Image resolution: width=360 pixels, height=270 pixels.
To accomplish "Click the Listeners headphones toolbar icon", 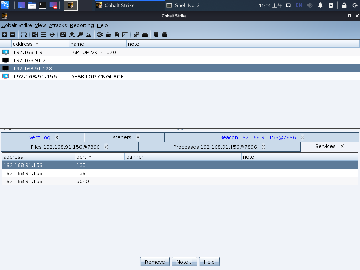I will pos(24,34).
